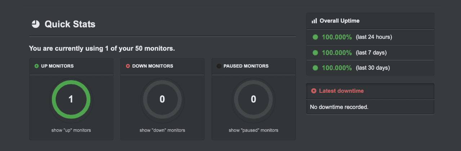Click the red Down Monitors status dot

tap(128, 66)
